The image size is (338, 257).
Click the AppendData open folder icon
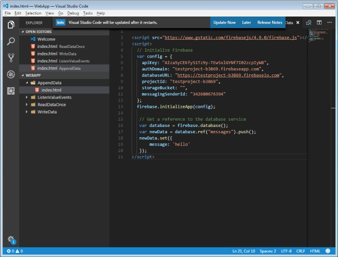[33, 83]
